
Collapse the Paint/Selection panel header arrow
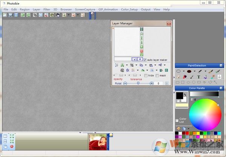pos(221,65)
